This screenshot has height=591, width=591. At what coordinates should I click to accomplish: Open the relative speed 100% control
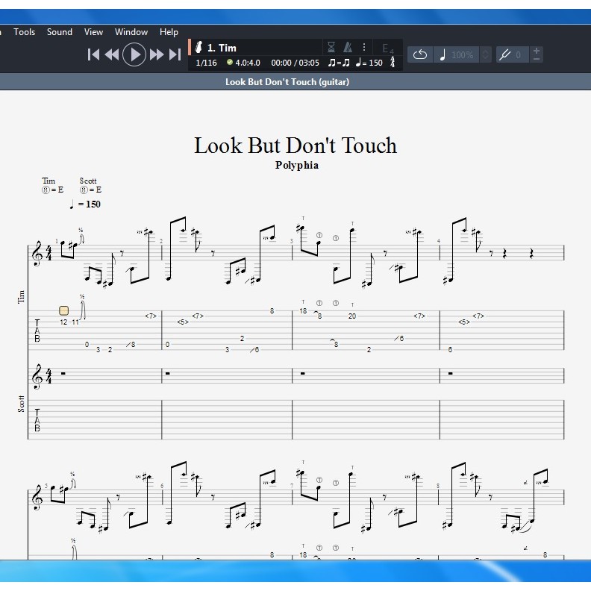point(461,54)
